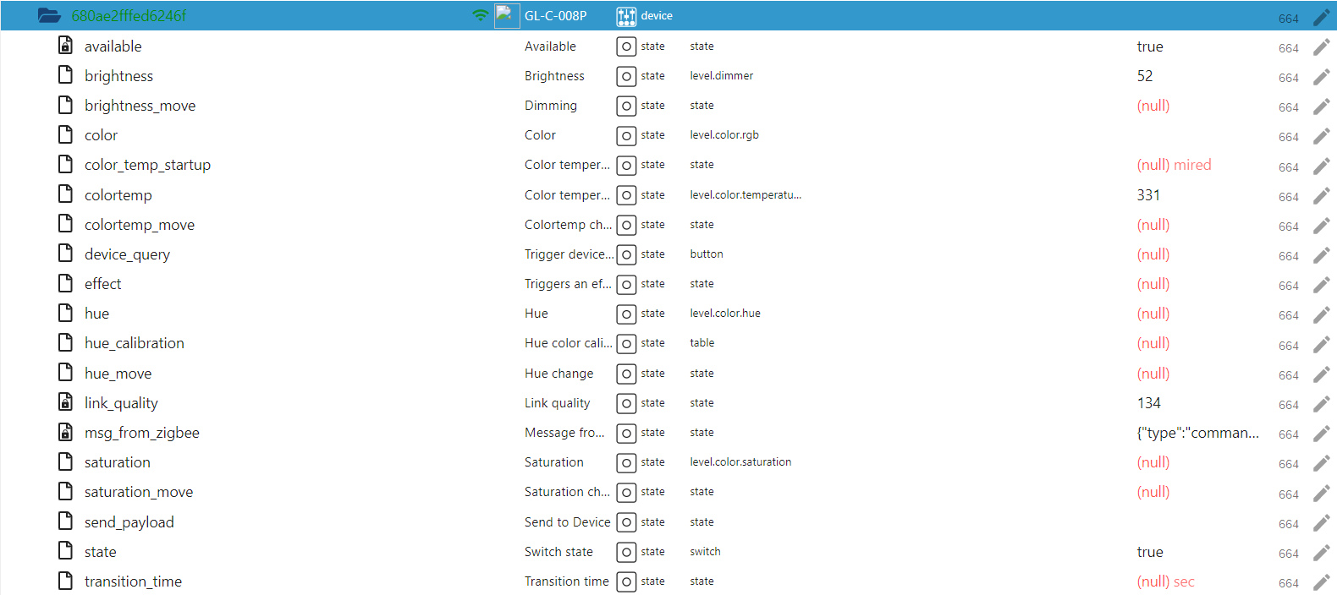Open edit pencil for brightness_move
The image size is (1337, 595).
tap(1321, 106)
